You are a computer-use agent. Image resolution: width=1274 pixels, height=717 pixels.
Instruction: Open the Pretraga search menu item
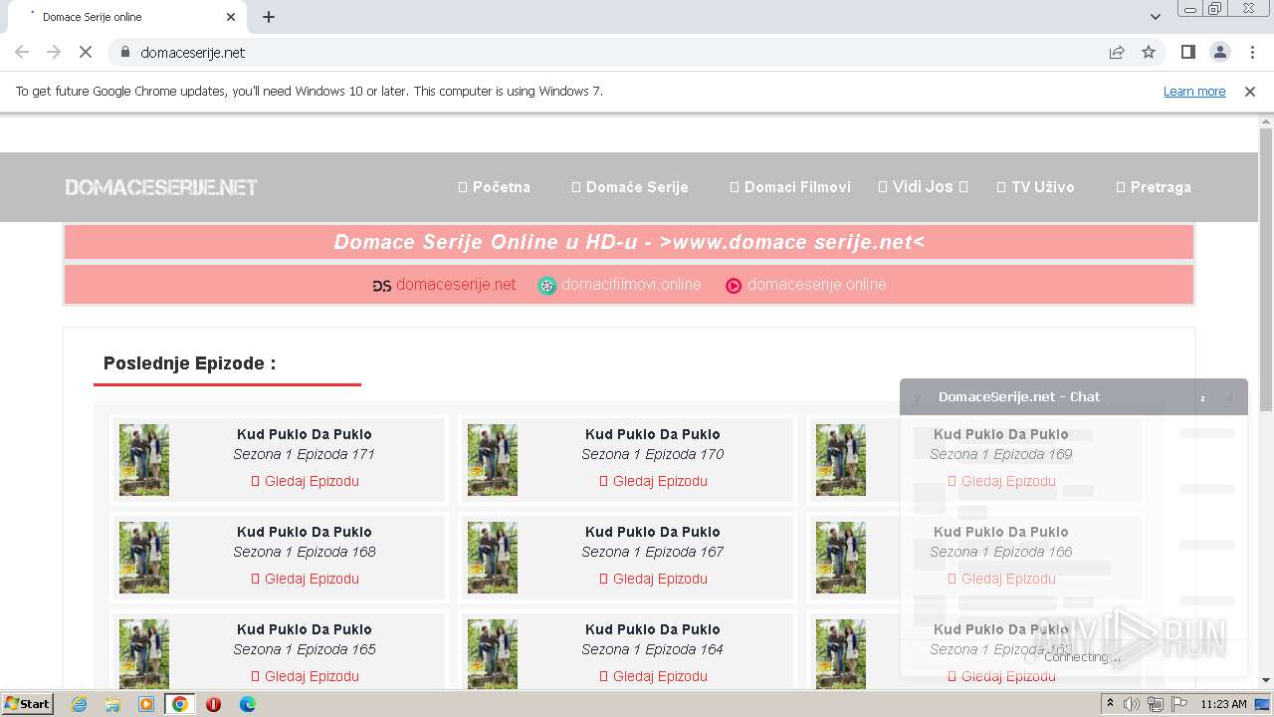pos(1154,187)
